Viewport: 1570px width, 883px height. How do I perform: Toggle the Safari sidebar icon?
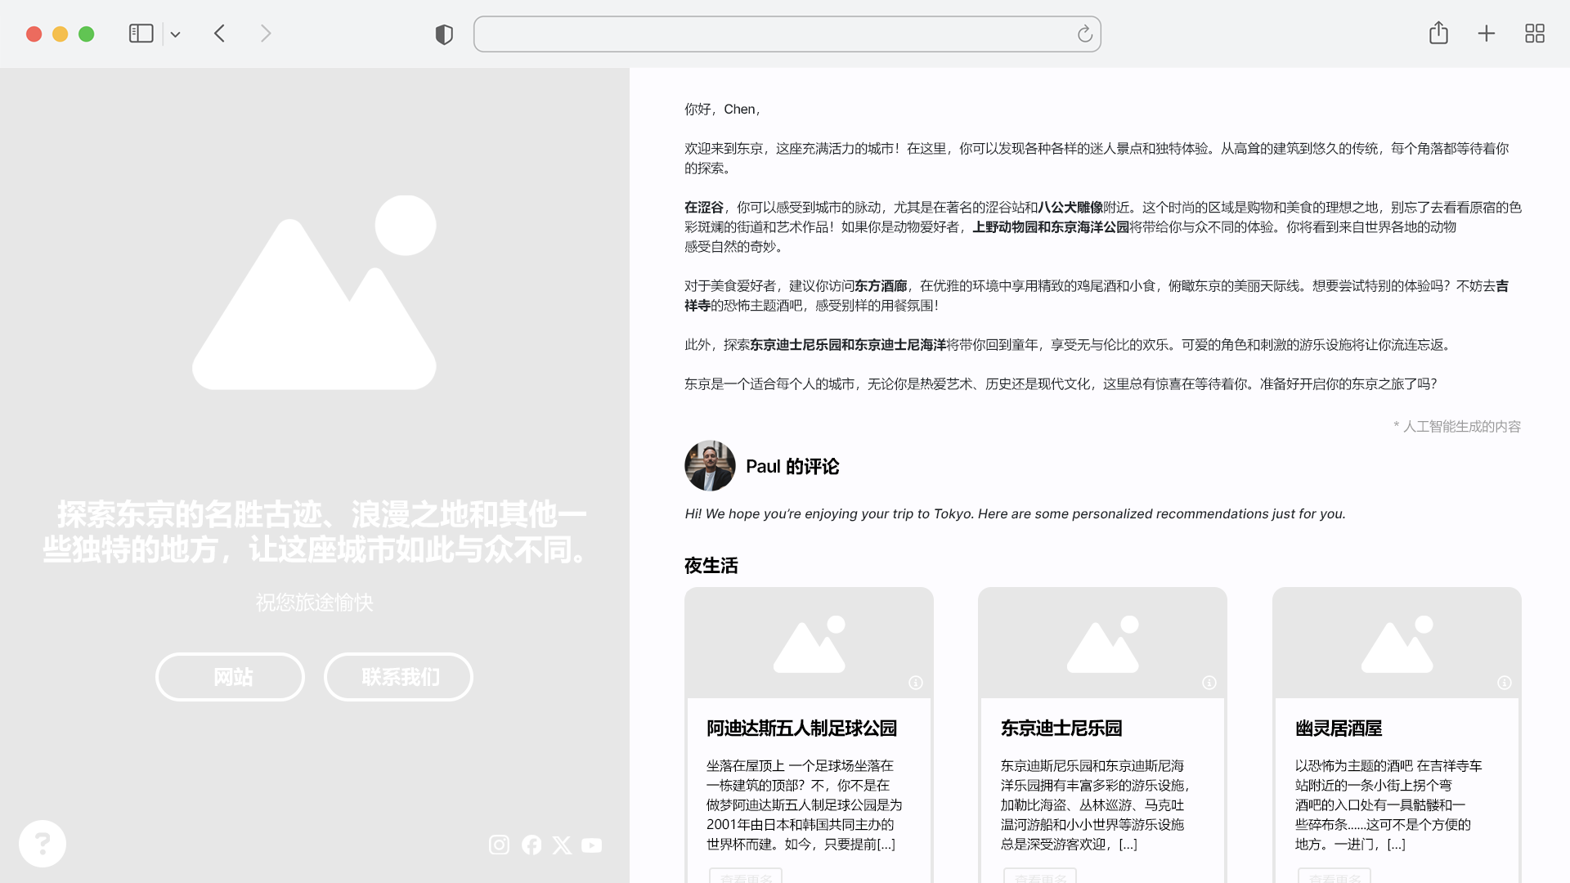pos(141,34)
